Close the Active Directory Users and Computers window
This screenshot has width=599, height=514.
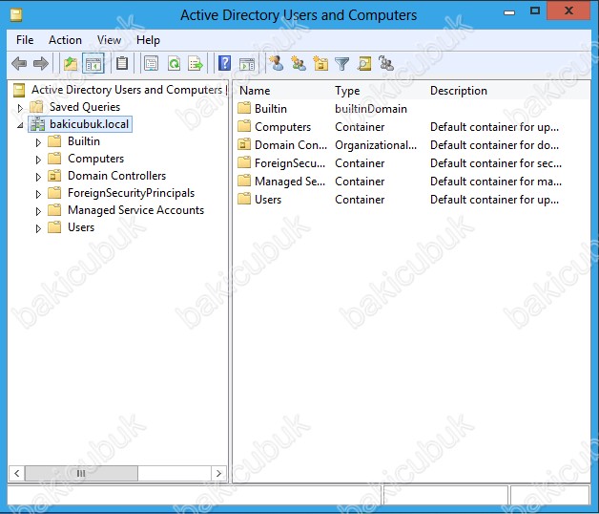568,11
